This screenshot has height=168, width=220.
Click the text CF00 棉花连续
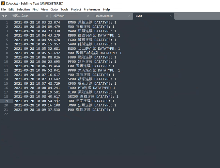(80, 83)
